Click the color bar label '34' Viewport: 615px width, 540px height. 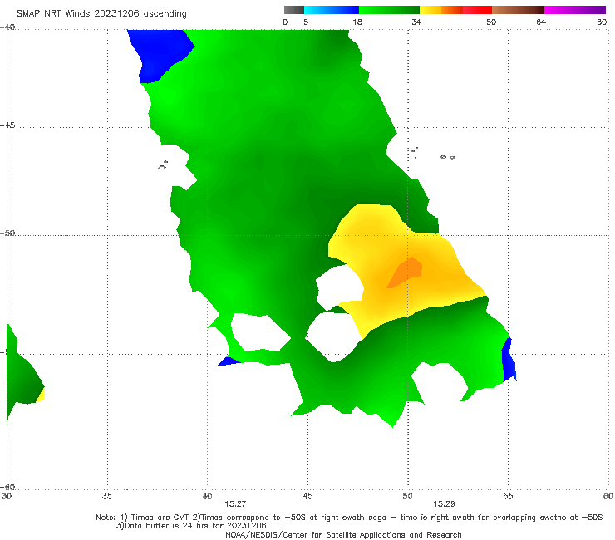pos(416,22)
